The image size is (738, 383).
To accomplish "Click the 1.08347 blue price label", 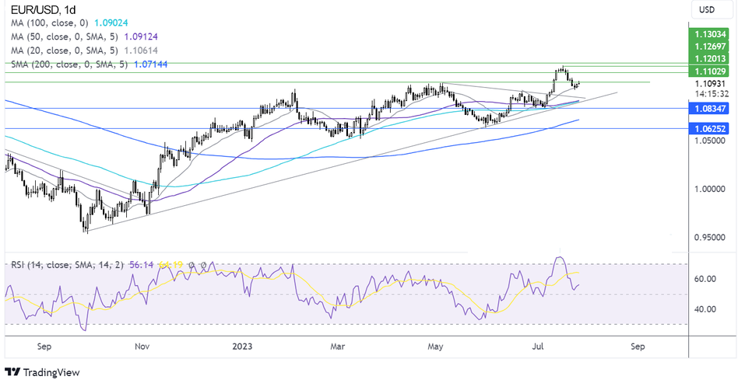I will click(x=708, y=109).
